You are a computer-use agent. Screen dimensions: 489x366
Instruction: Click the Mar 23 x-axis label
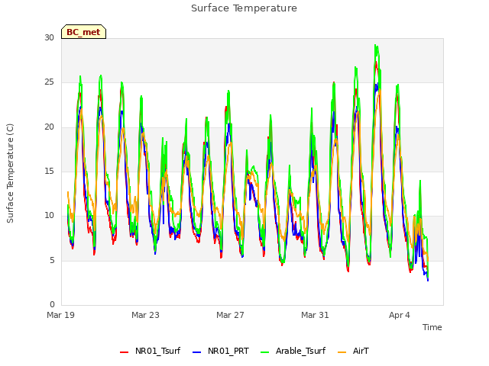click(145, 315)
